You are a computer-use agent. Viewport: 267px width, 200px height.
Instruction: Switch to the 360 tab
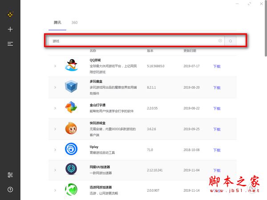point(74,23)
